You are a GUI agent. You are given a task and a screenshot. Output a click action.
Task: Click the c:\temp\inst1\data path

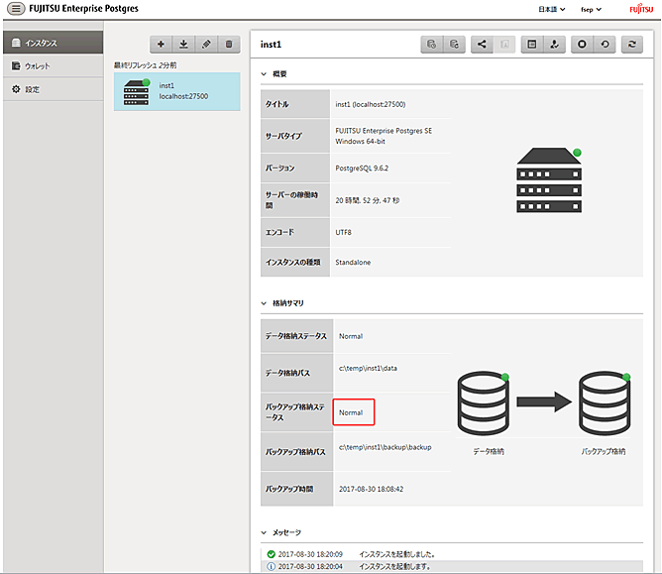point(368,369)
